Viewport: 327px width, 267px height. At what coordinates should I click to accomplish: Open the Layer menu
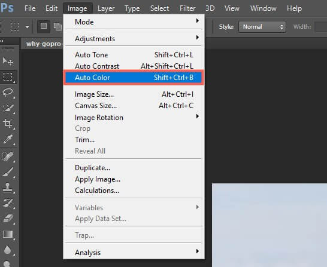point(106,8)
